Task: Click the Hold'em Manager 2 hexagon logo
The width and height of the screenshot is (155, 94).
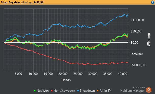Action: [x=149, y=90]
